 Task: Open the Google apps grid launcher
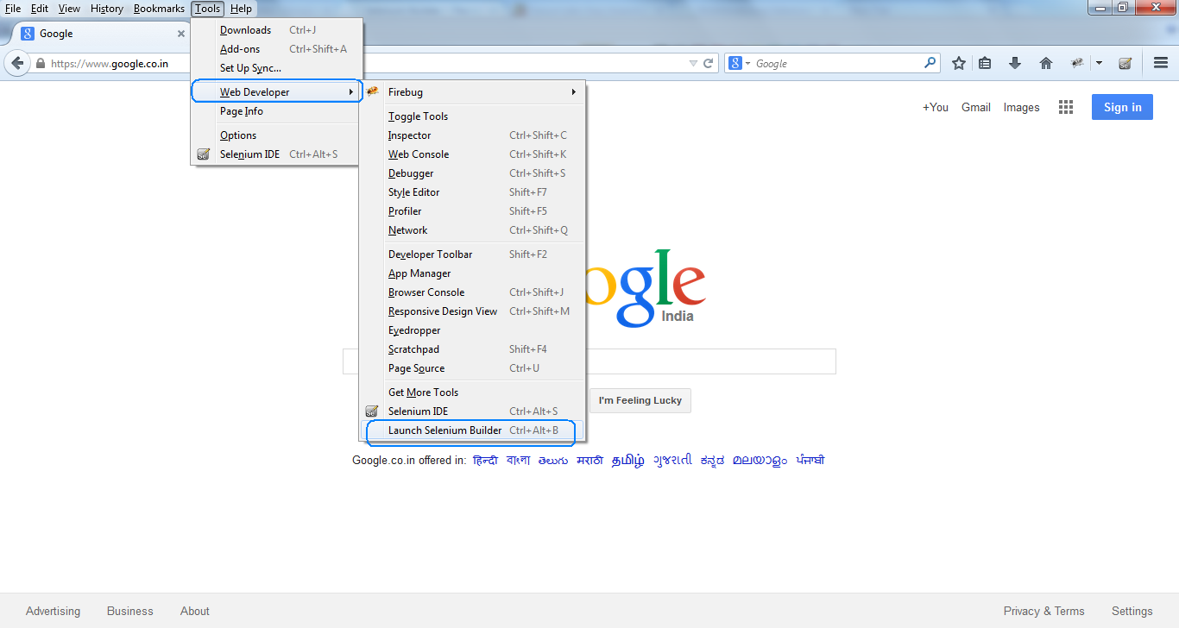[1066, 106]
